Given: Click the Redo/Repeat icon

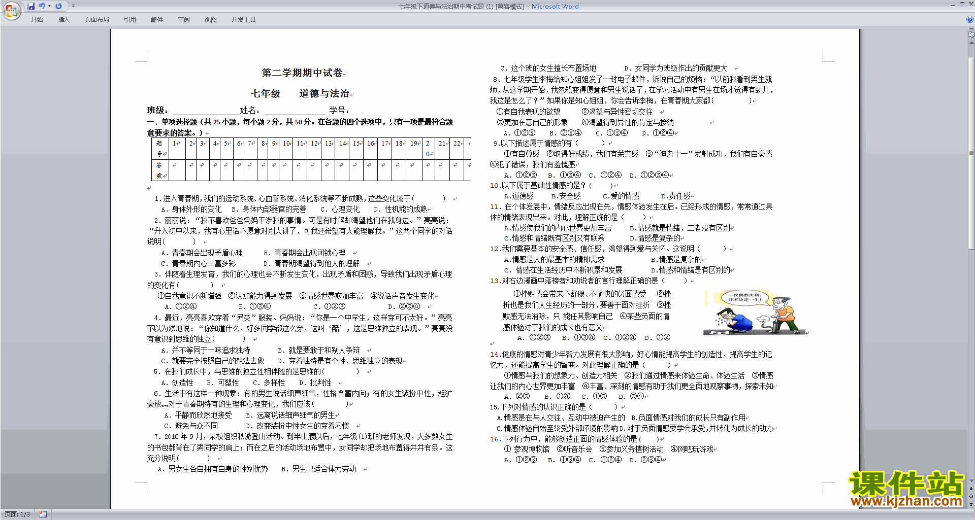Looking at the screenshot, I should (x=58, y=6).
